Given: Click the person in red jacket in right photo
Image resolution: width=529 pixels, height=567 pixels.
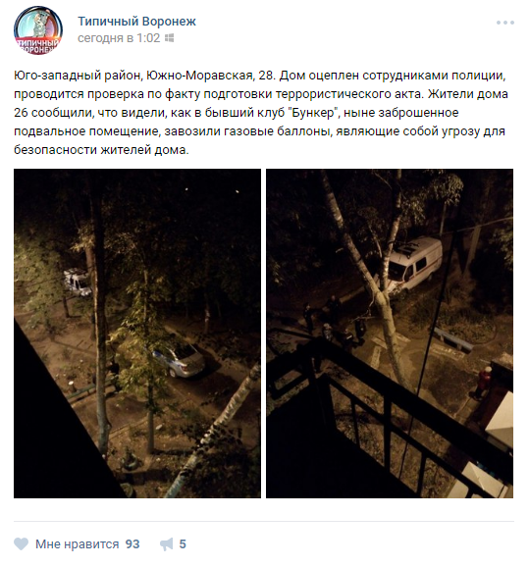Looking at the screenshot, I should point(482,384).
